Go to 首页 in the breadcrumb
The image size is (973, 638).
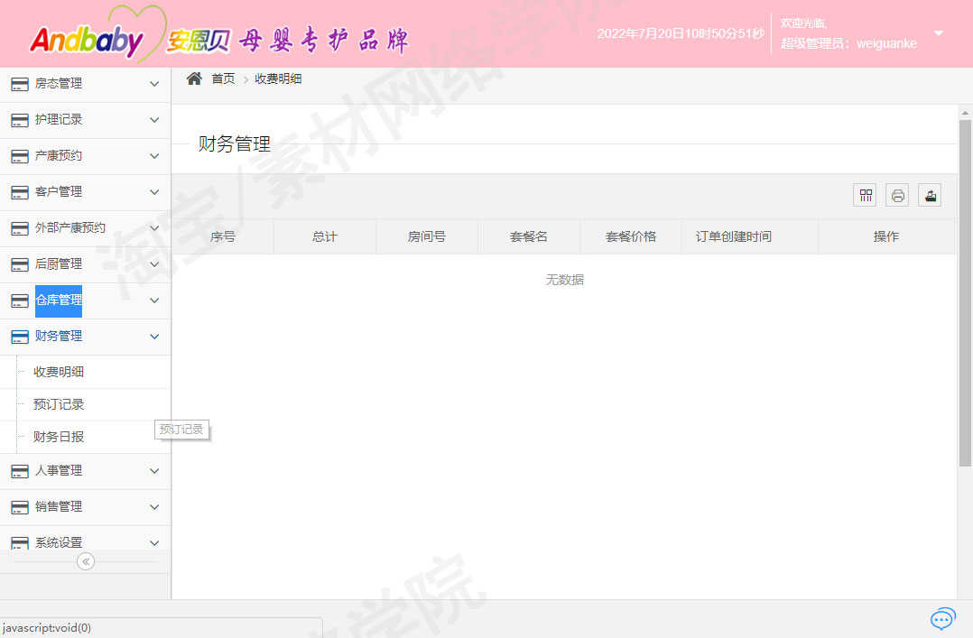tap(224, 79)
